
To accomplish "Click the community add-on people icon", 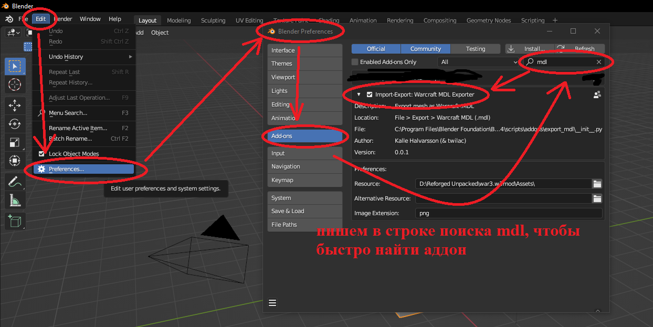I will (597, 95).
